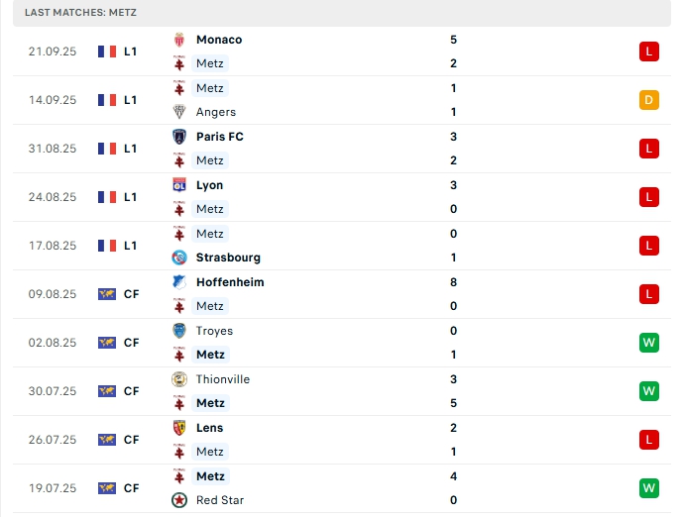Click the win badge for Red Star match
The image size is (683, 517).
coord(649,488)
